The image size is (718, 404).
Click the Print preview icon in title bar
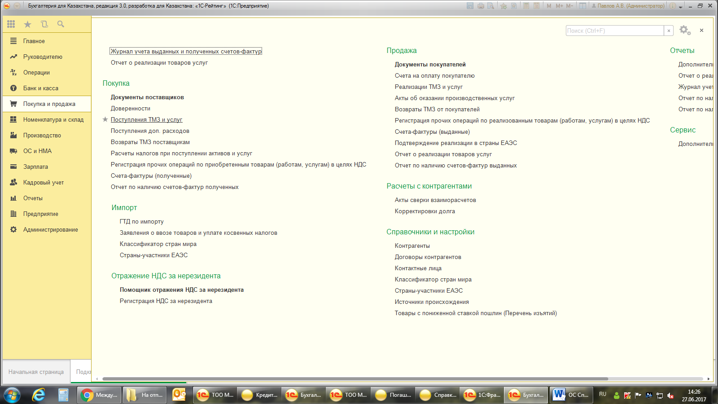point(491,6)
